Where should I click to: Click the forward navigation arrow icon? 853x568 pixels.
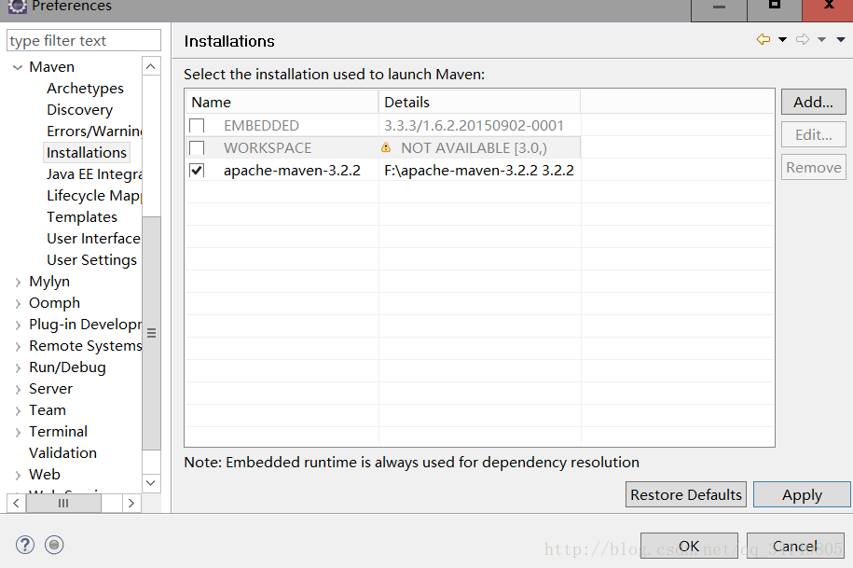[803, 39]
